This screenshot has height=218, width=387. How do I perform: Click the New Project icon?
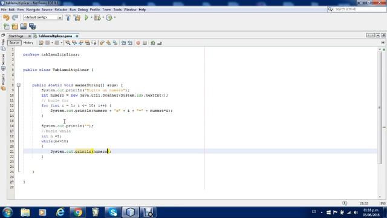pos(15,27)
